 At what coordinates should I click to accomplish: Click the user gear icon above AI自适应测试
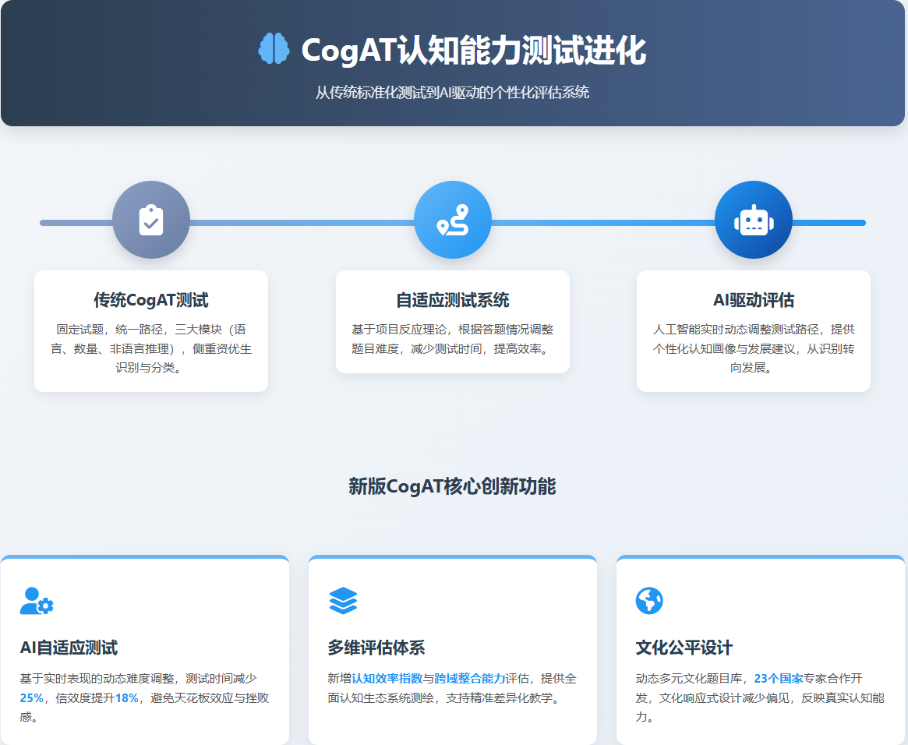coord(37,601)
